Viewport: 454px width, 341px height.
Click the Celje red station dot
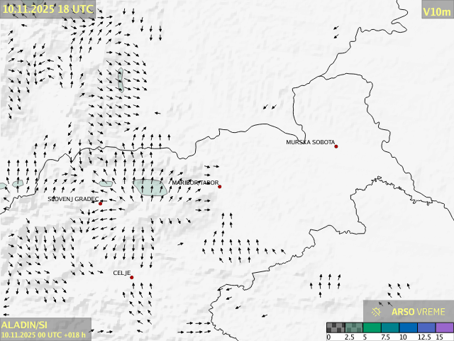[132, 278]
